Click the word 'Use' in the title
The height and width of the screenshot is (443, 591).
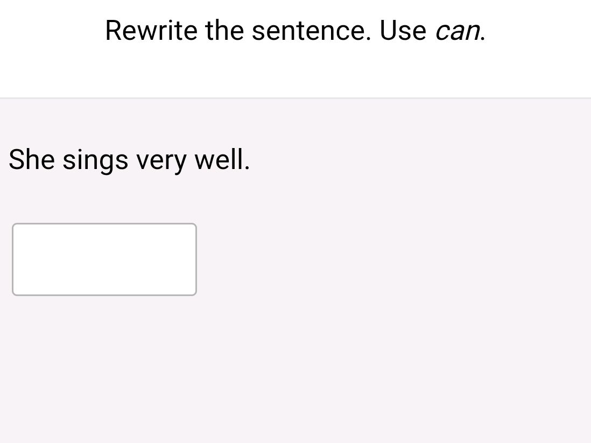click(x=403, y=31)
